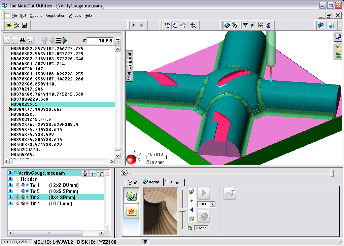The width and height of the screenshot is (344, 246).
Task: Toggle the tool display T icon in toolbar
Action: click(x=245, y=26)
